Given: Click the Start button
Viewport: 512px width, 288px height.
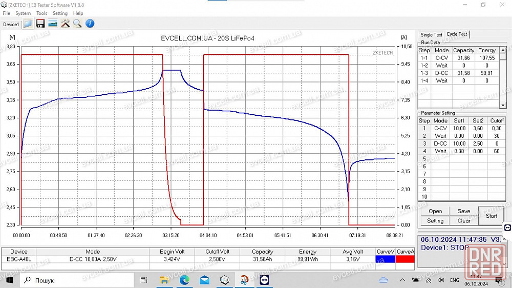Looking at the screenshot, I should pos(491,216).
